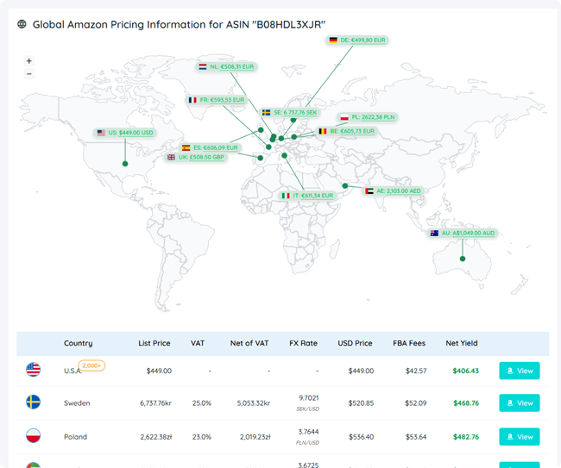This screenshot has width=561, height=468.
Task: Click the List Price column header
Action: 154,343
